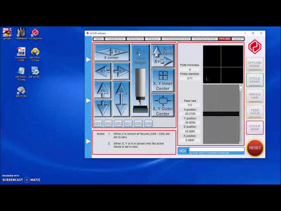Run the X, Y Zero X+ probe
This screenshot has width=281, height=211.
(x=163, y=56)
